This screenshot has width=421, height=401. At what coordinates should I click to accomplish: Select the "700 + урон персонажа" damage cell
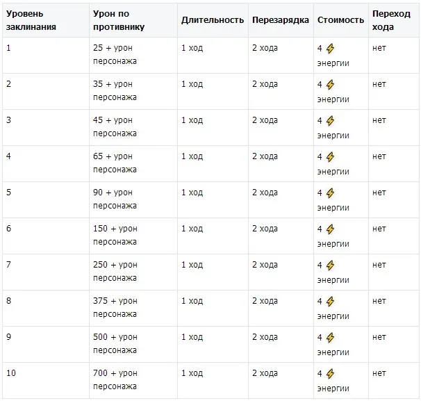(115, 380)
